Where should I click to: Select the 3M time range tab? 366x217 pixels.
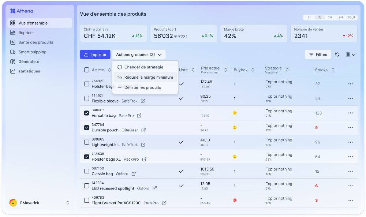[341, 18]
